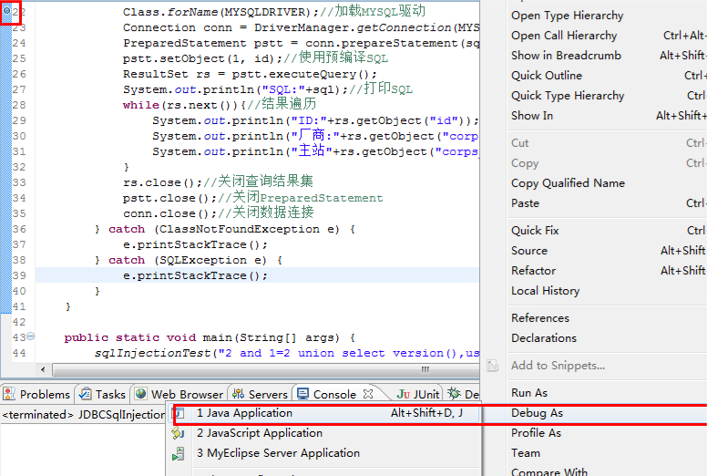Click the JavaScript Application launch icon

pyautogui.click(x=178, y=433)
